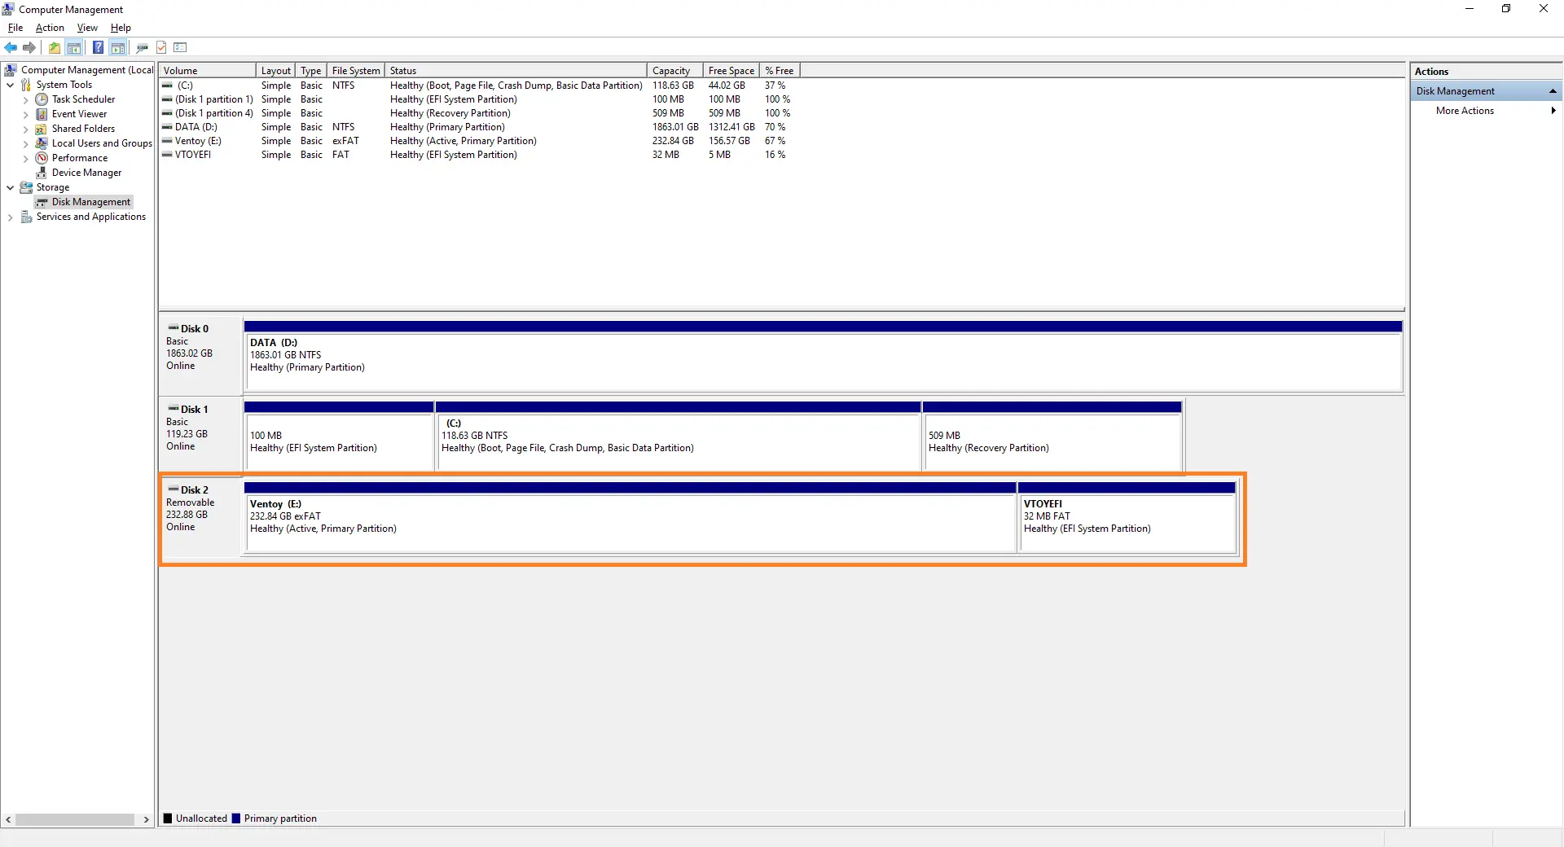The height and width of the screenshot is (847, 1564).
Task: Click the Up one level folder icon
Action: (54, 47)
